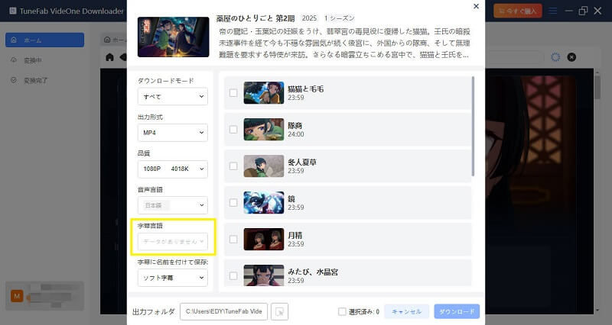Viewport: 612px width, 325px height.
Task: Click the 冬人夏草 episode title text
Action: pyautogui.click(x=302, y=162)
